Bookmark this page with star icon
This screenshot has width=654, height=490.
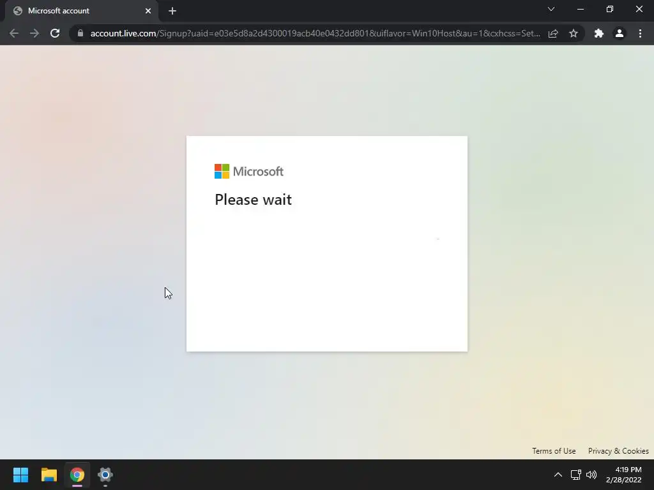(x=574, y=33)
